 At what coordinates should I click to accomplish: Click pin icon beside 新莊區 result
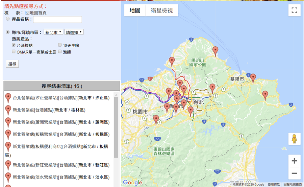(8, 165)
